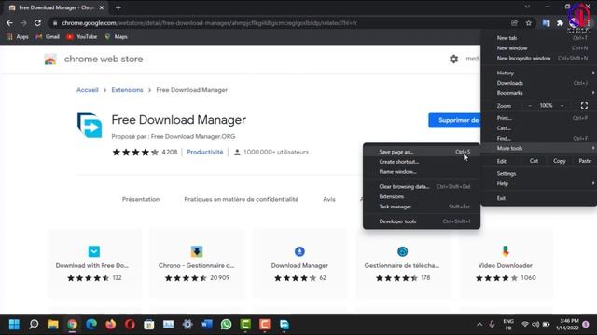Open the Chrono Gestionnaire extension card
597x335 pixels.
coord(197,262)
